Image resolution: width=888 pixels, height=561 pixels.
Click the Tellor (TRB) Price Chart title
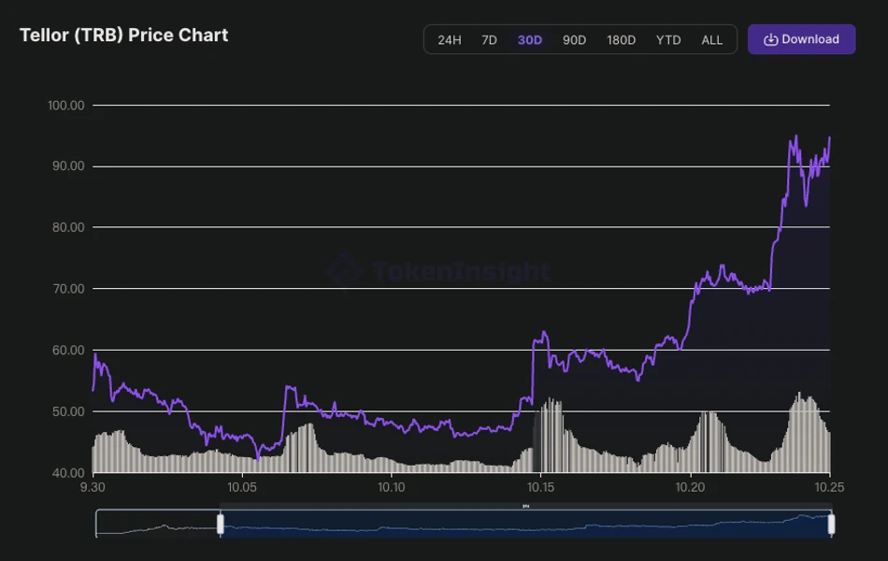click(124, 36)
